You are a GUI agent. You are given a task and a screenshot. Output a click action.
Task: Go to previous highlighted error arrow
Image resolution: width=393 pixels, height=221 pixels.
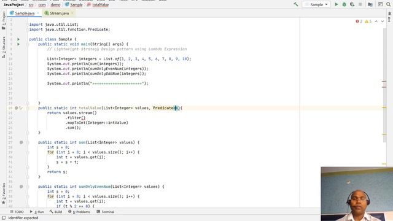click(x=376, y=21)
